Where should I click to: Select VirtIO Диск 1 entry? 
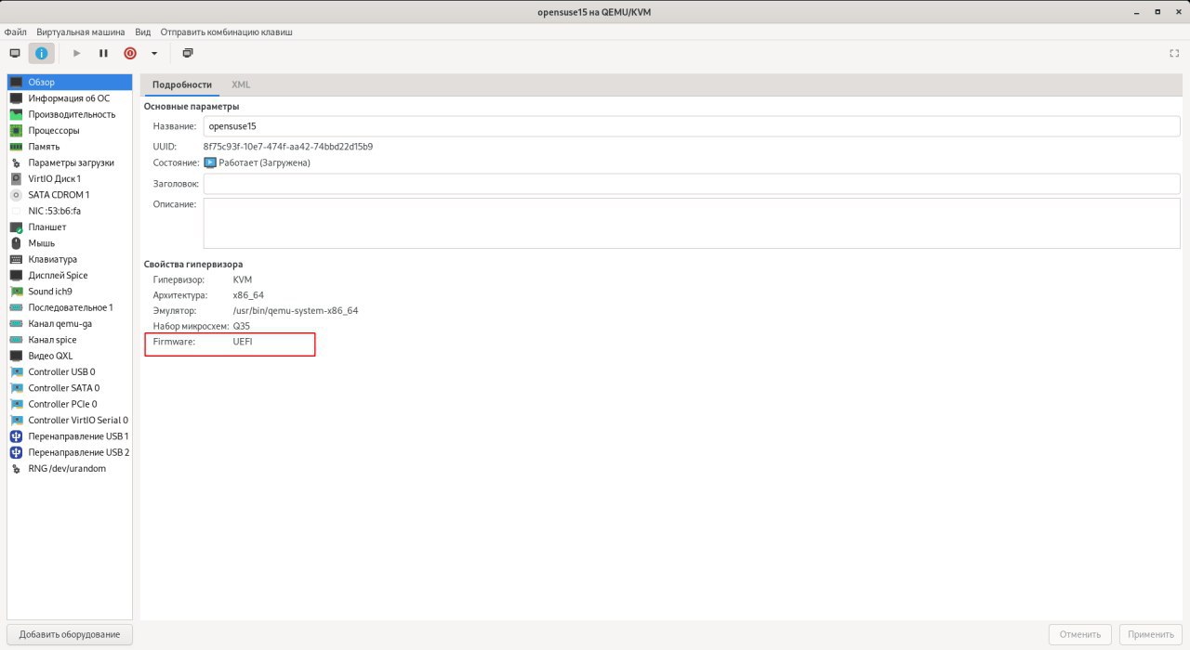pyautogui.click(x=70, y=178)
